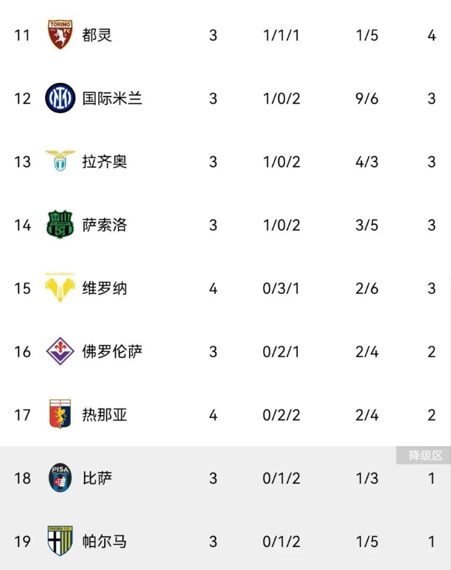
Task: Tap team name 热那亚
Action: [104, 415]
